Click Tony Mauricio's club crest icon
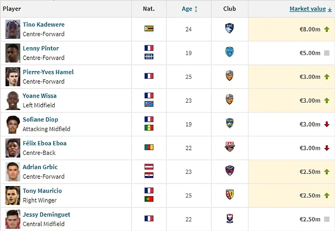 pyautogui.click(x=229, y=195)
